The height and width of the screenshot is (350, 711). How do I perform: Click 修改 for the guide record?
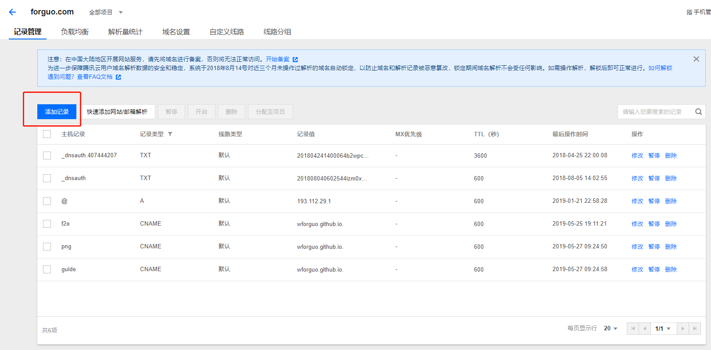[x=637, y=269]
